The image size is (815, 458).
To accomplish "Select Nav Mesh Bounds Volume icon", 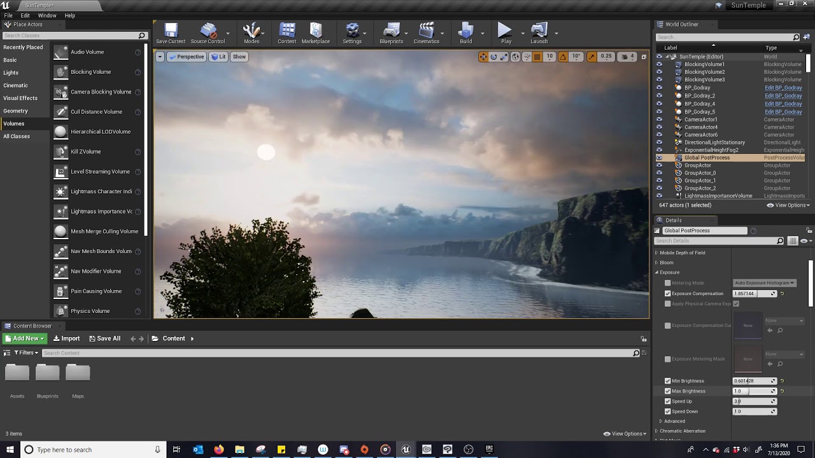I will coord(60,251).
